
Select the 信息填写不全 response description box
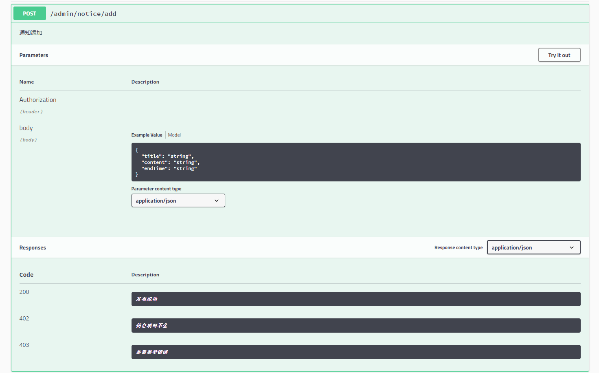[x=355, y=325]
